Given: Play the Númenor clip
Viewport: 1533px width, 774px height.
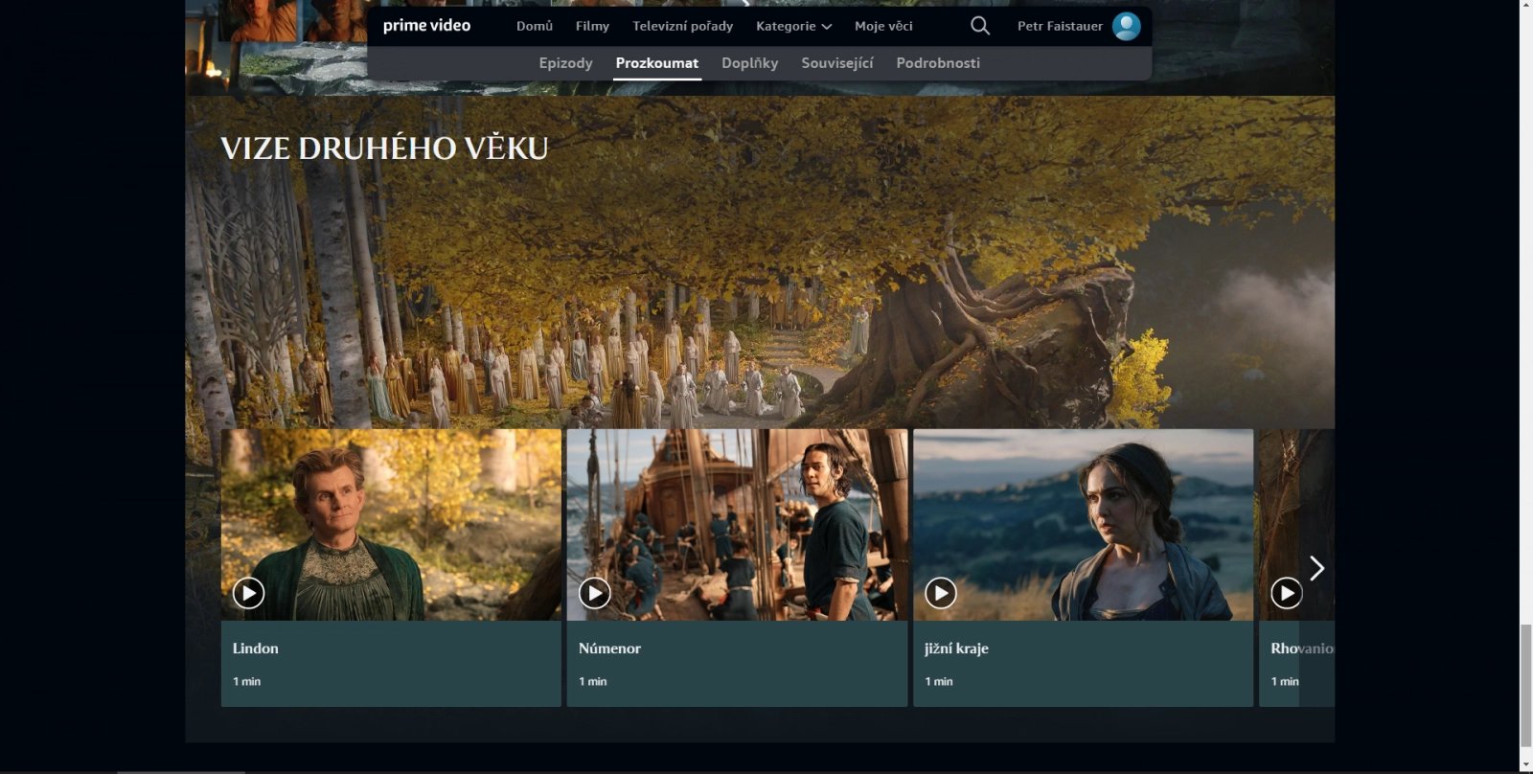Looking at the screenshot, I should click(x=594, y=593).
